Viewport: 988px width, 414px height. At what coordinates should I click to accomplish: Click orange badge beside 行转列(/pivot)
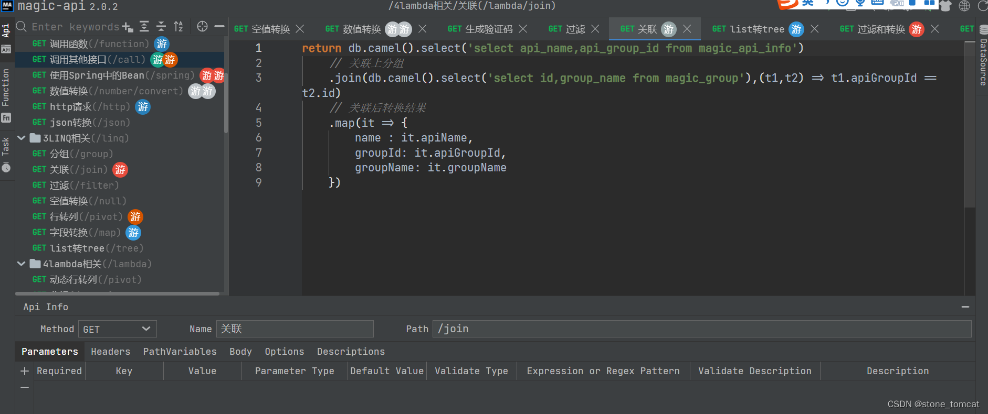[x=135, y=217]
